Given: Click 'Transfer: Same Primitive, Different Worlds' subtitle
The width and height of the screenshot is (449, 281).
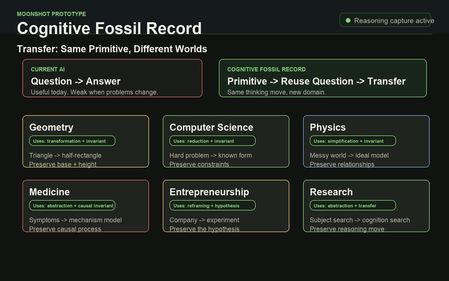Looking at the screenshot, I should (x=112, y=49).
